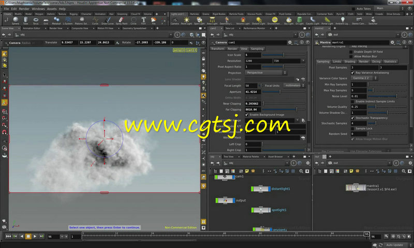Add a Portal Light from shelf

pos(327,21)
